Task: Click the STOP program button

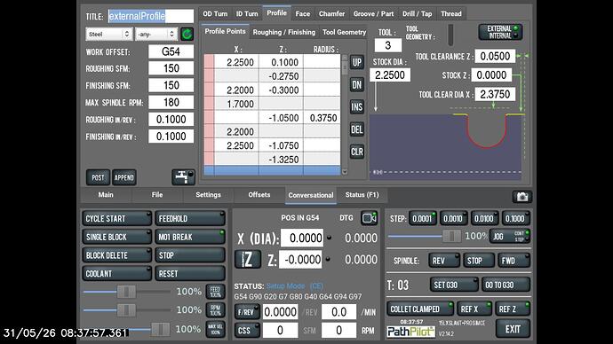Action: pos(190,255)
